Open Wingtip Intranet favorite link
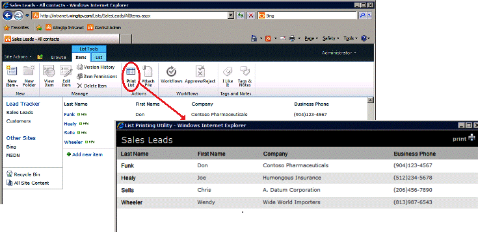 pos(64,28)
